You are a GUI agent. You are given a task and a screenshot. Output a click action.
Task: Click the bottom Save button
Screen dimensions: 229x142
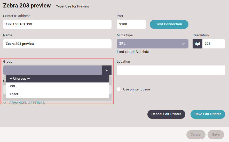(x=216, y=135)
